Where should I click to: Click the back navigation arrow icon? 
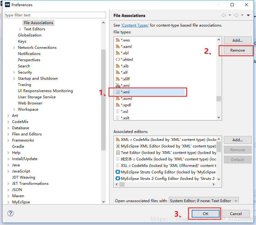[224, 15]
